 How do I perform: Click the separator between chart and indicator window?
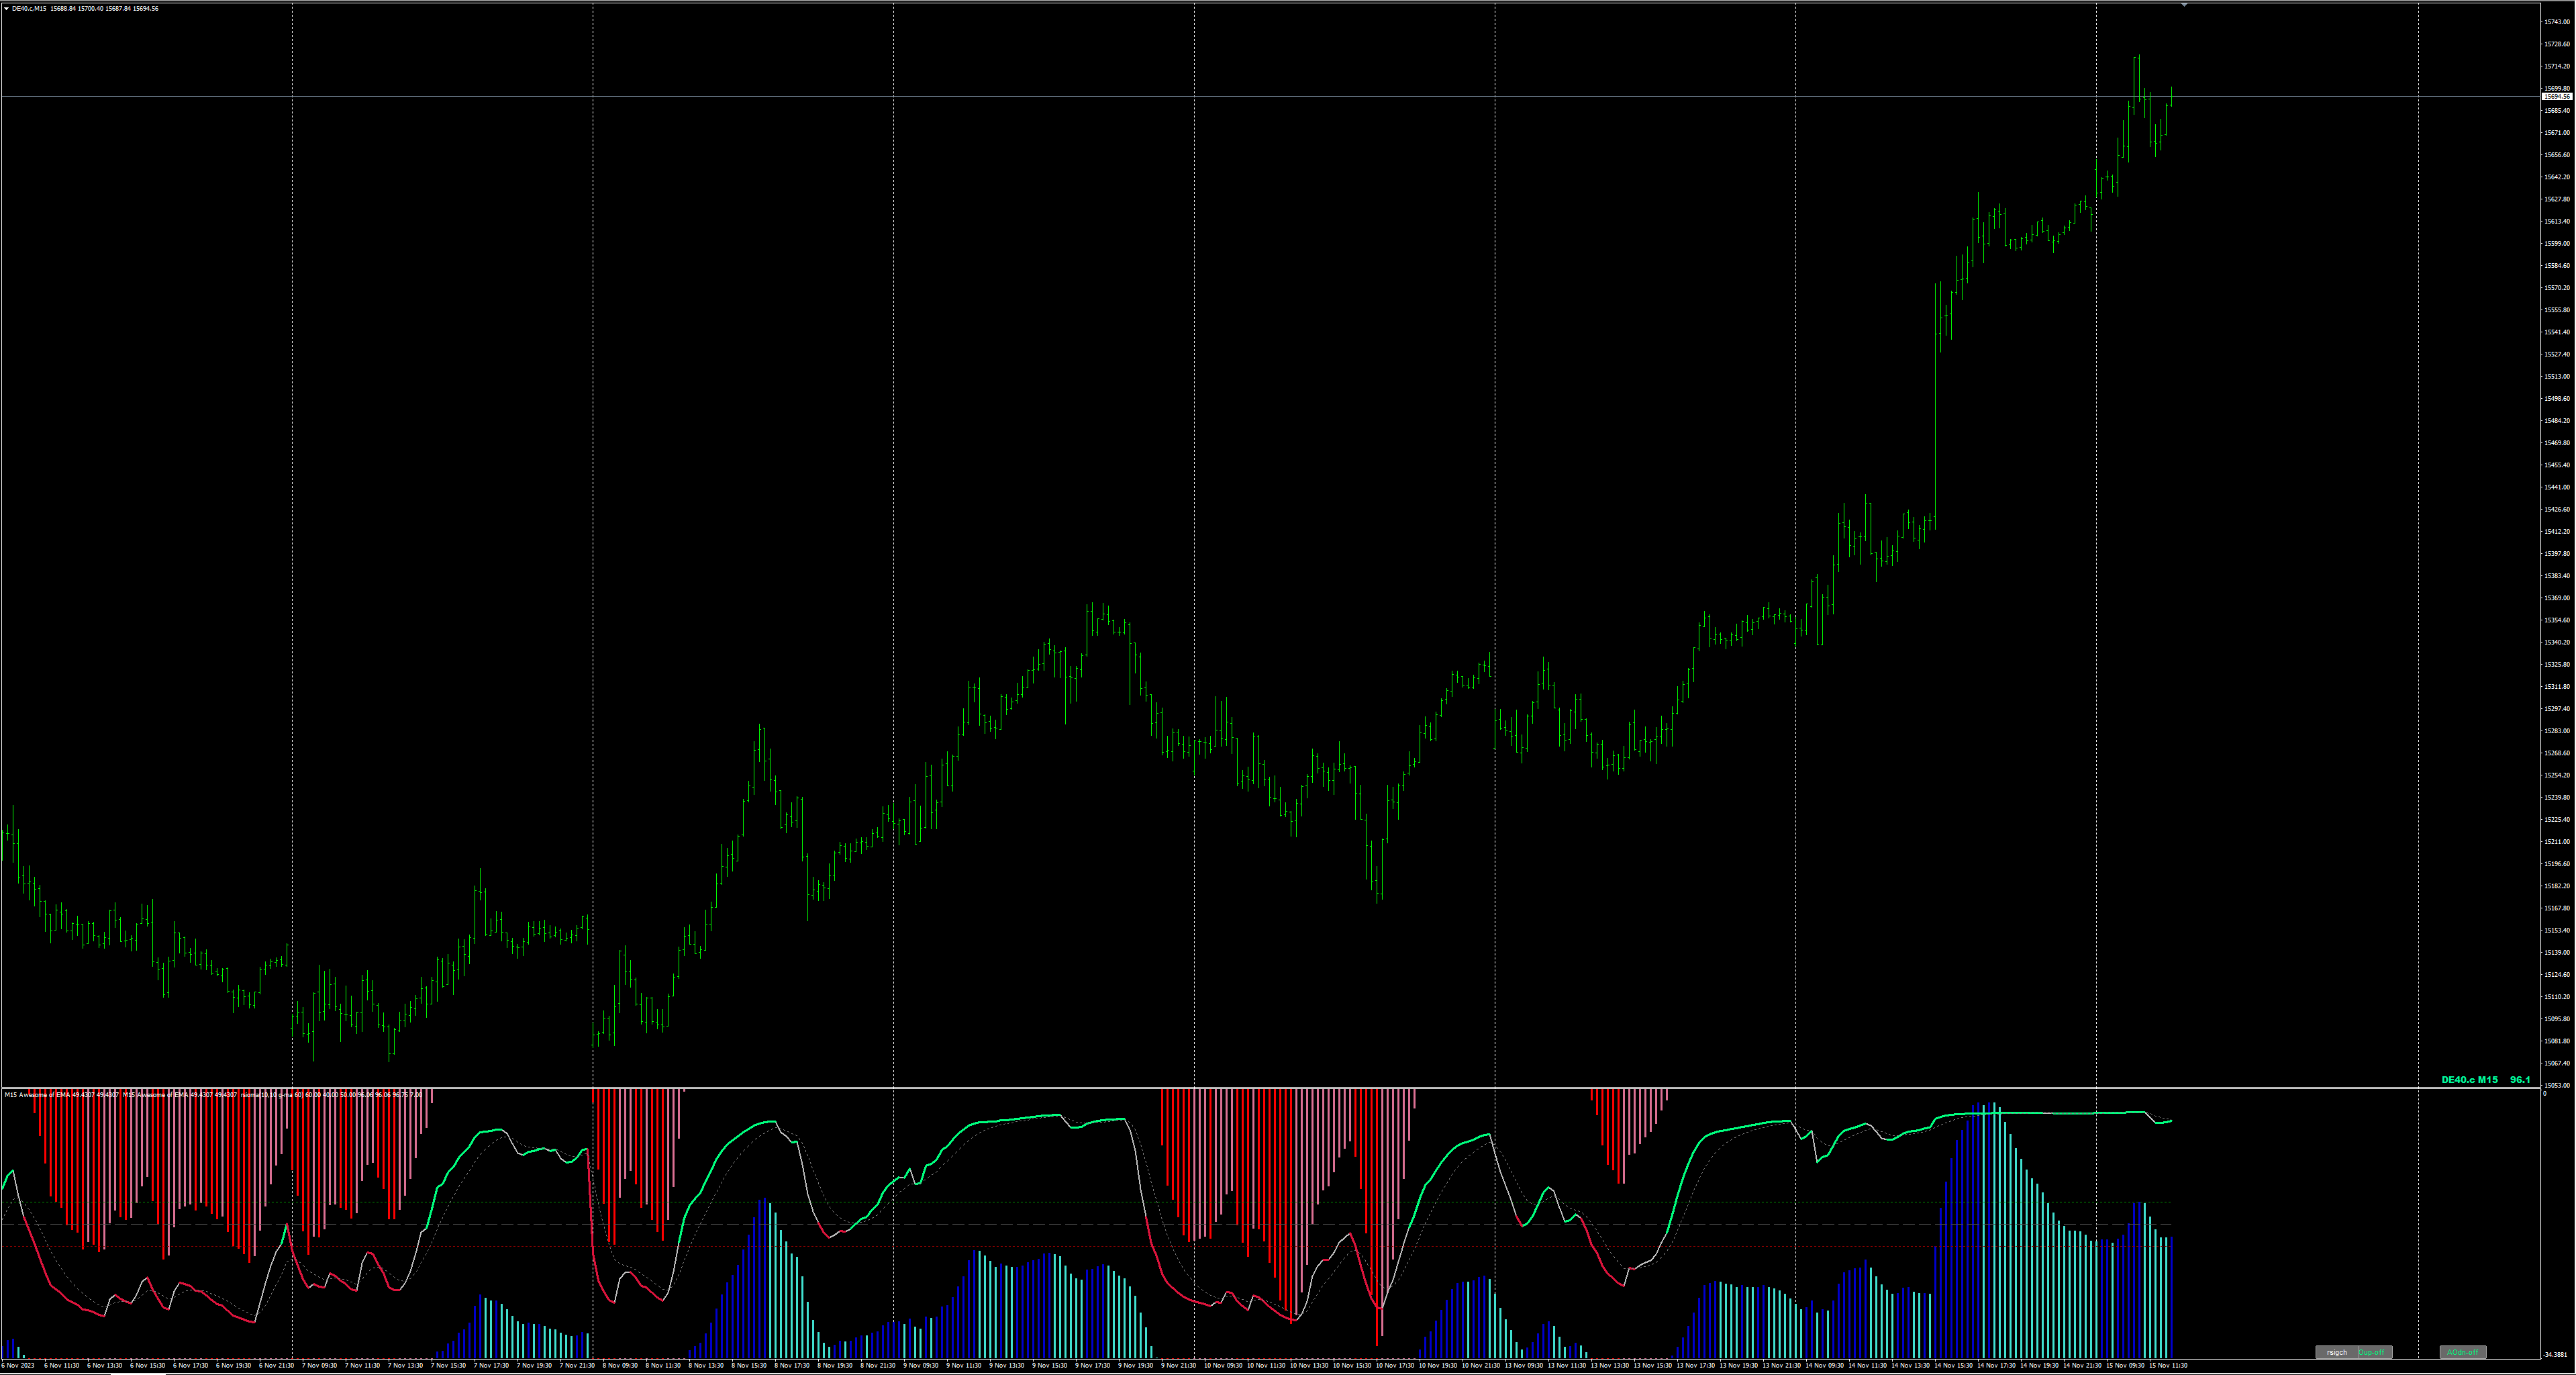(1200, 1087)
